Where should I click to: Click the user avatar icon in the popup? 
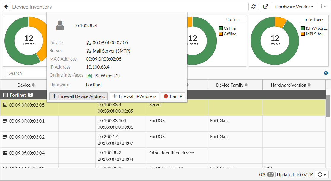pos(60,26)
